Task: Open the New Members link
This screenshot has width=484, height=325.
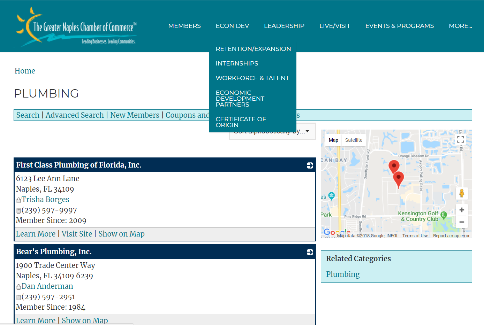Action: click(135, 115)
